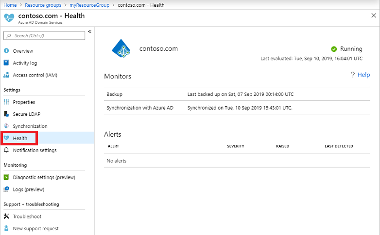Close the Health blade
The image size is (380, 235).
(374, 16)
